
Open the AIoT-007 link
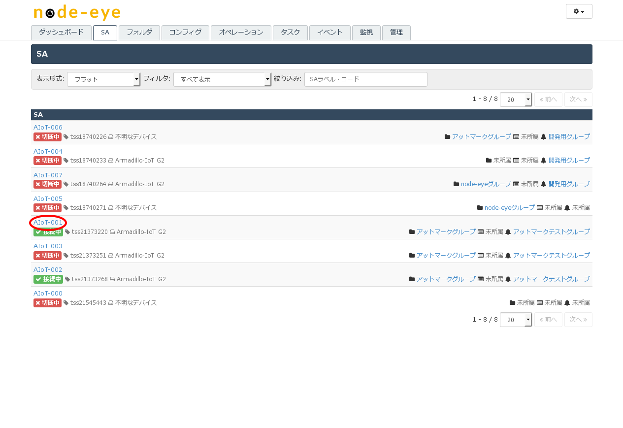point(48,175)
